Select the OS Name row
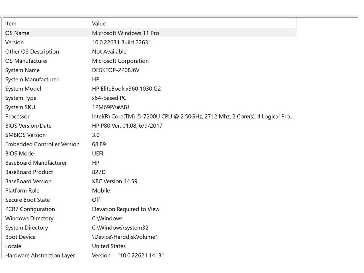This screenshot has width=364, height=273. (x=17, y=33)
